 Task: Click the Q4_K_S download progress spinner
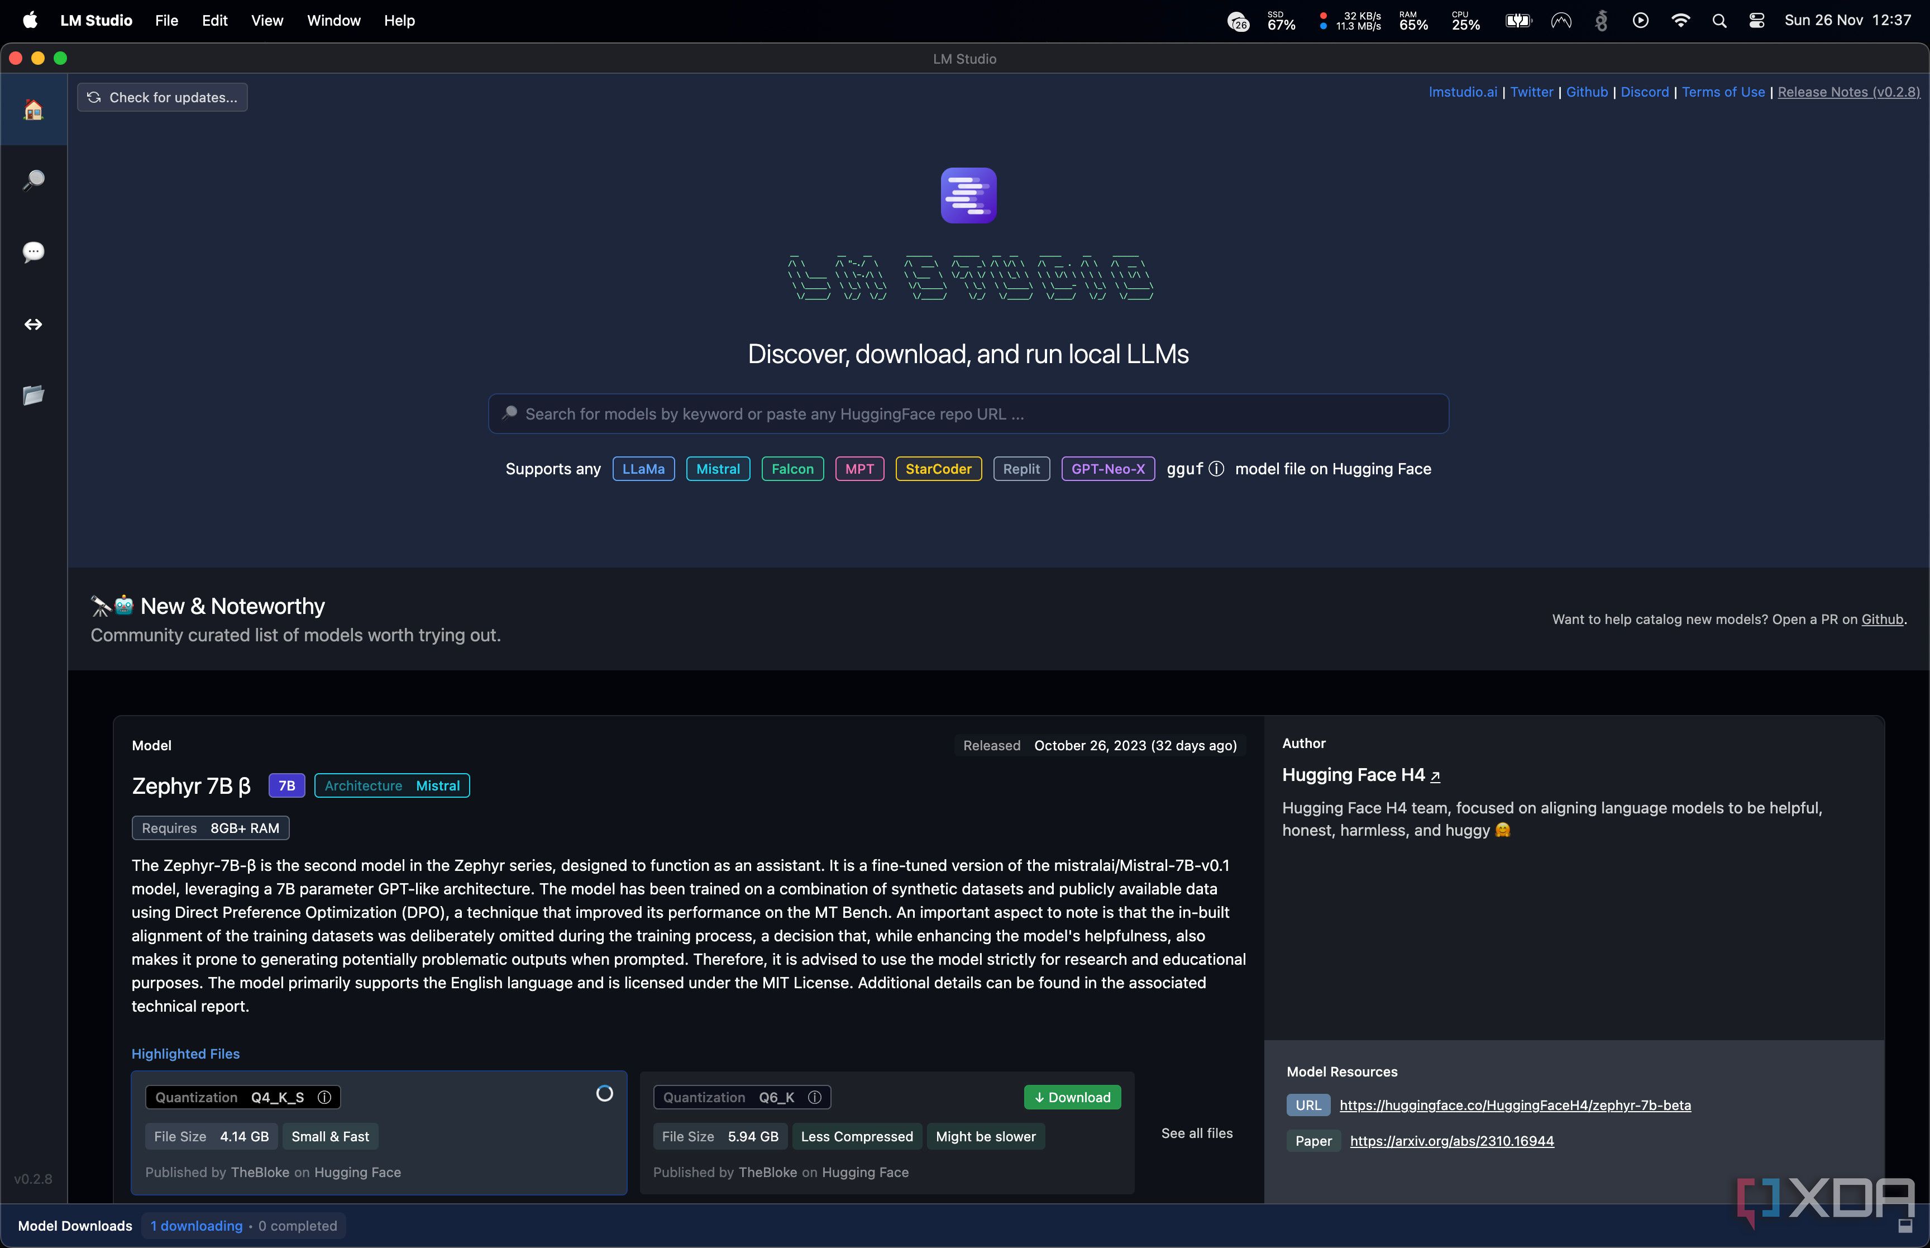[x=604, y=1094]
